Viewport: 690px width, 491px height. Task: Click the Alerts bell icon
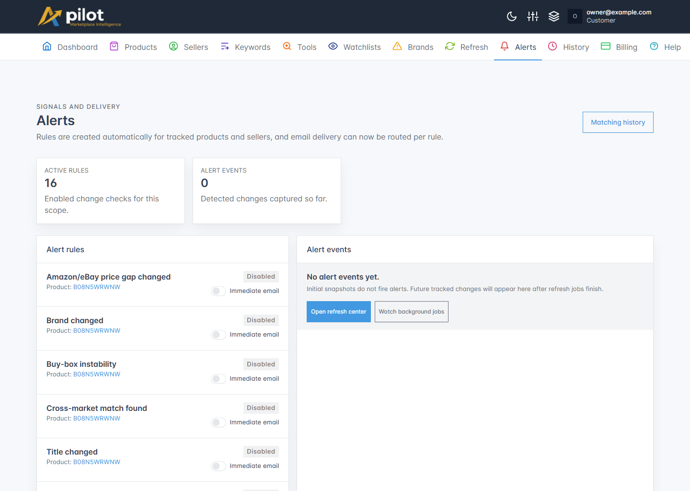[x=505, y=47]
